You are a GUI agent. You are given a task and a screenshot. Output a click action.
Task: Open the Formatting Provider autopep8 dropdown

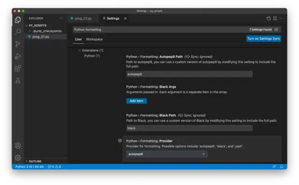pyautogui.click(x=166, y=154)
